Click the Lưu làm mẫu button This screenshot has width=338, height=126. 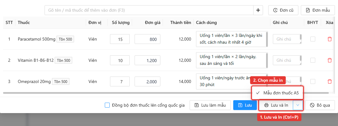tap(210, 105)
